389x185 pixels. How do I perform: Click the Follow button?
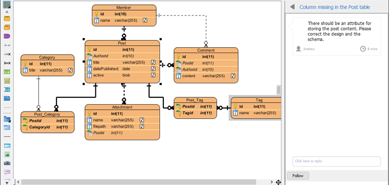[x=298, y=176]
